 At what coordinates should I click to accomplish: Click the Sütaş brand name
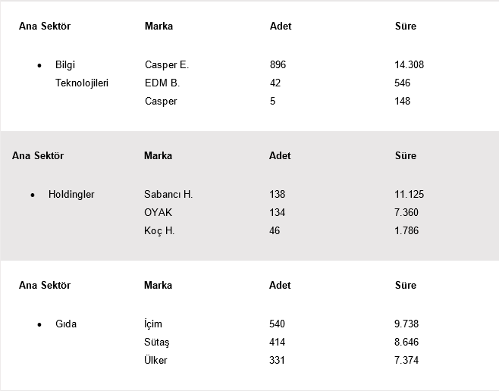pyautogui.click(x=157, y=343)
